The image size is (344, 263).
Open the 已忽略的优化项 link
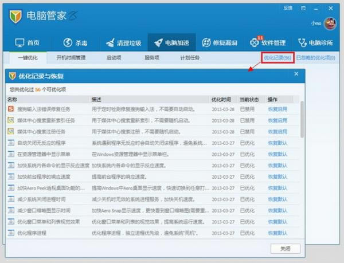click(316, 58)
